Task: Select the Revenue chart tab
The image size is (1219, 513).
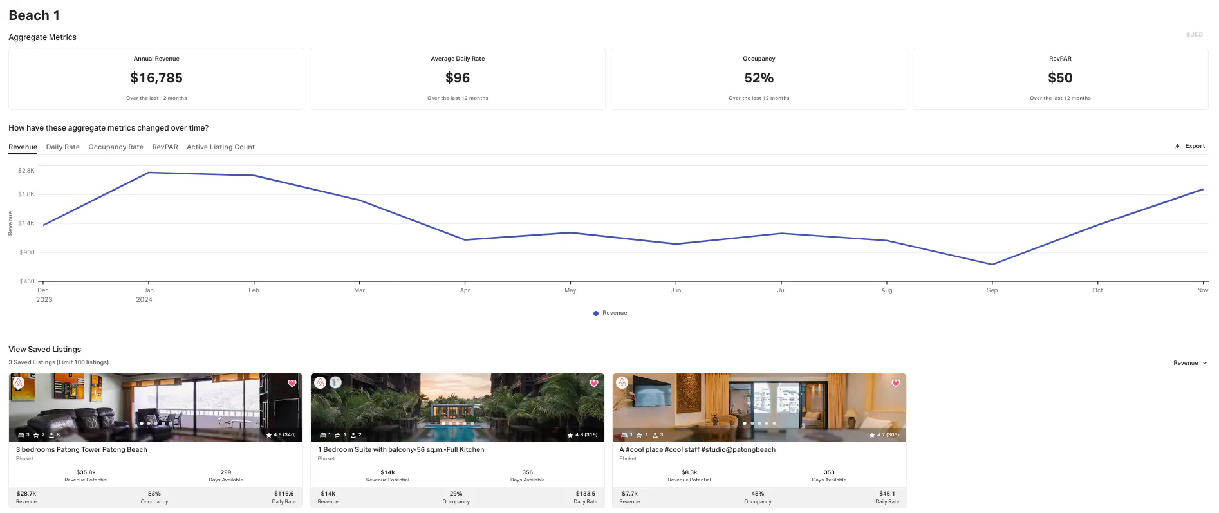Action: (23, 147)
